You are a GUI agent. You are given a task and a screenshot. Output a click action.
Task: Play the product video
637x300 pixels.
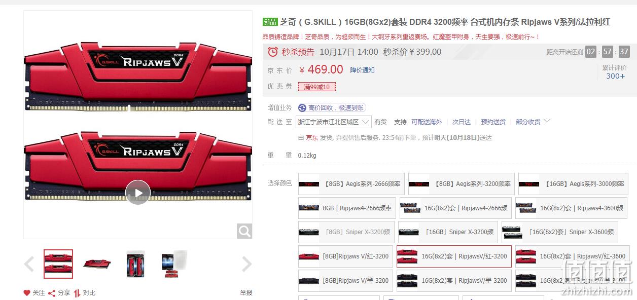(x=138, y=192)
